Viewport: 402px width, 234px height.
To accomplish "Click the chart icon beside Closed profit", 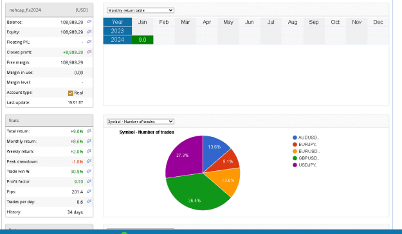I will [x=89, y=52].
